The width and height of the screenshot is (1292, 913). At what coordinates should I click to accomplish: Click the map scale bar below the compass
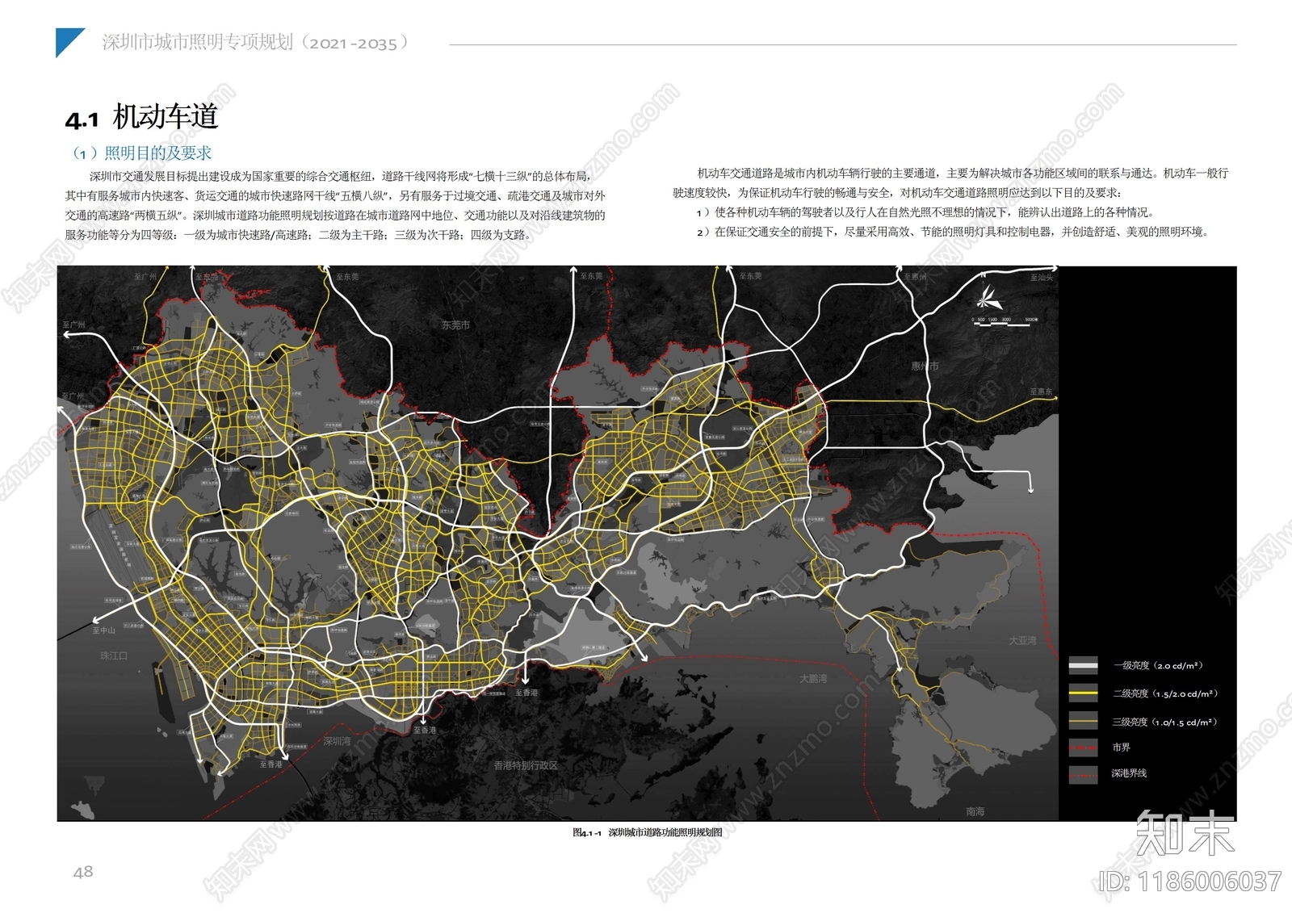pos(1005,321)
